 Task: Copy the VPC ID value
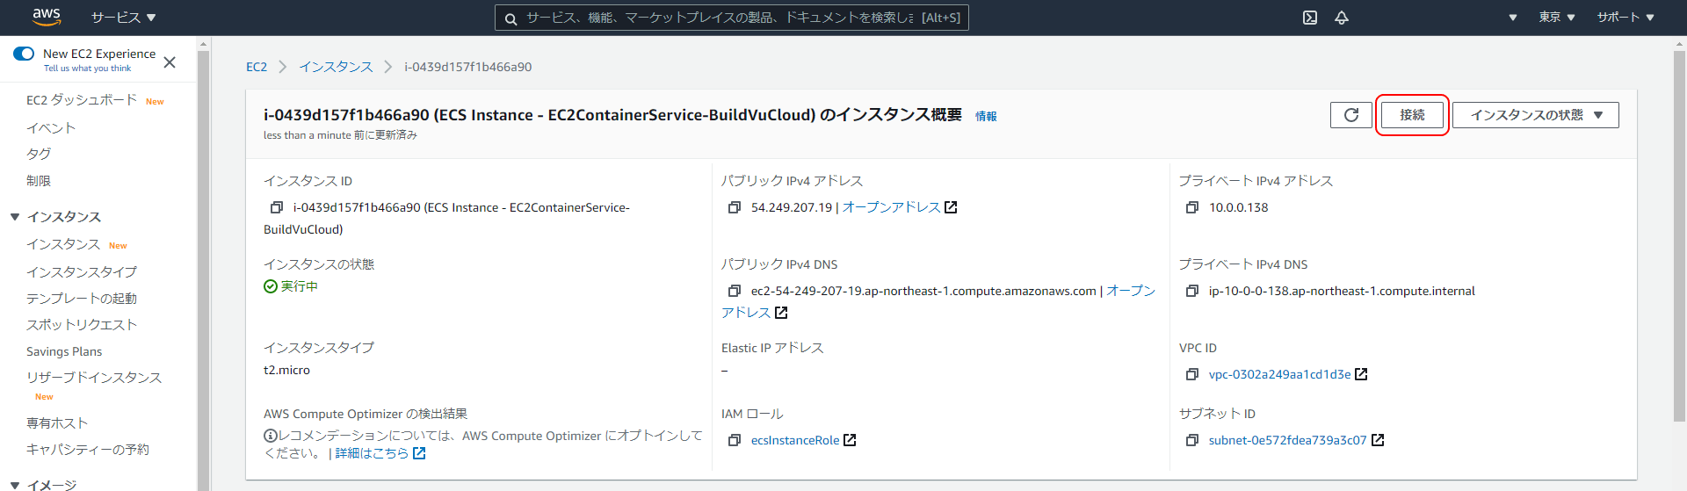coord(1192,374)
